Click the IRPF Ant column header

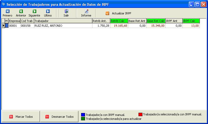(174, 21)
